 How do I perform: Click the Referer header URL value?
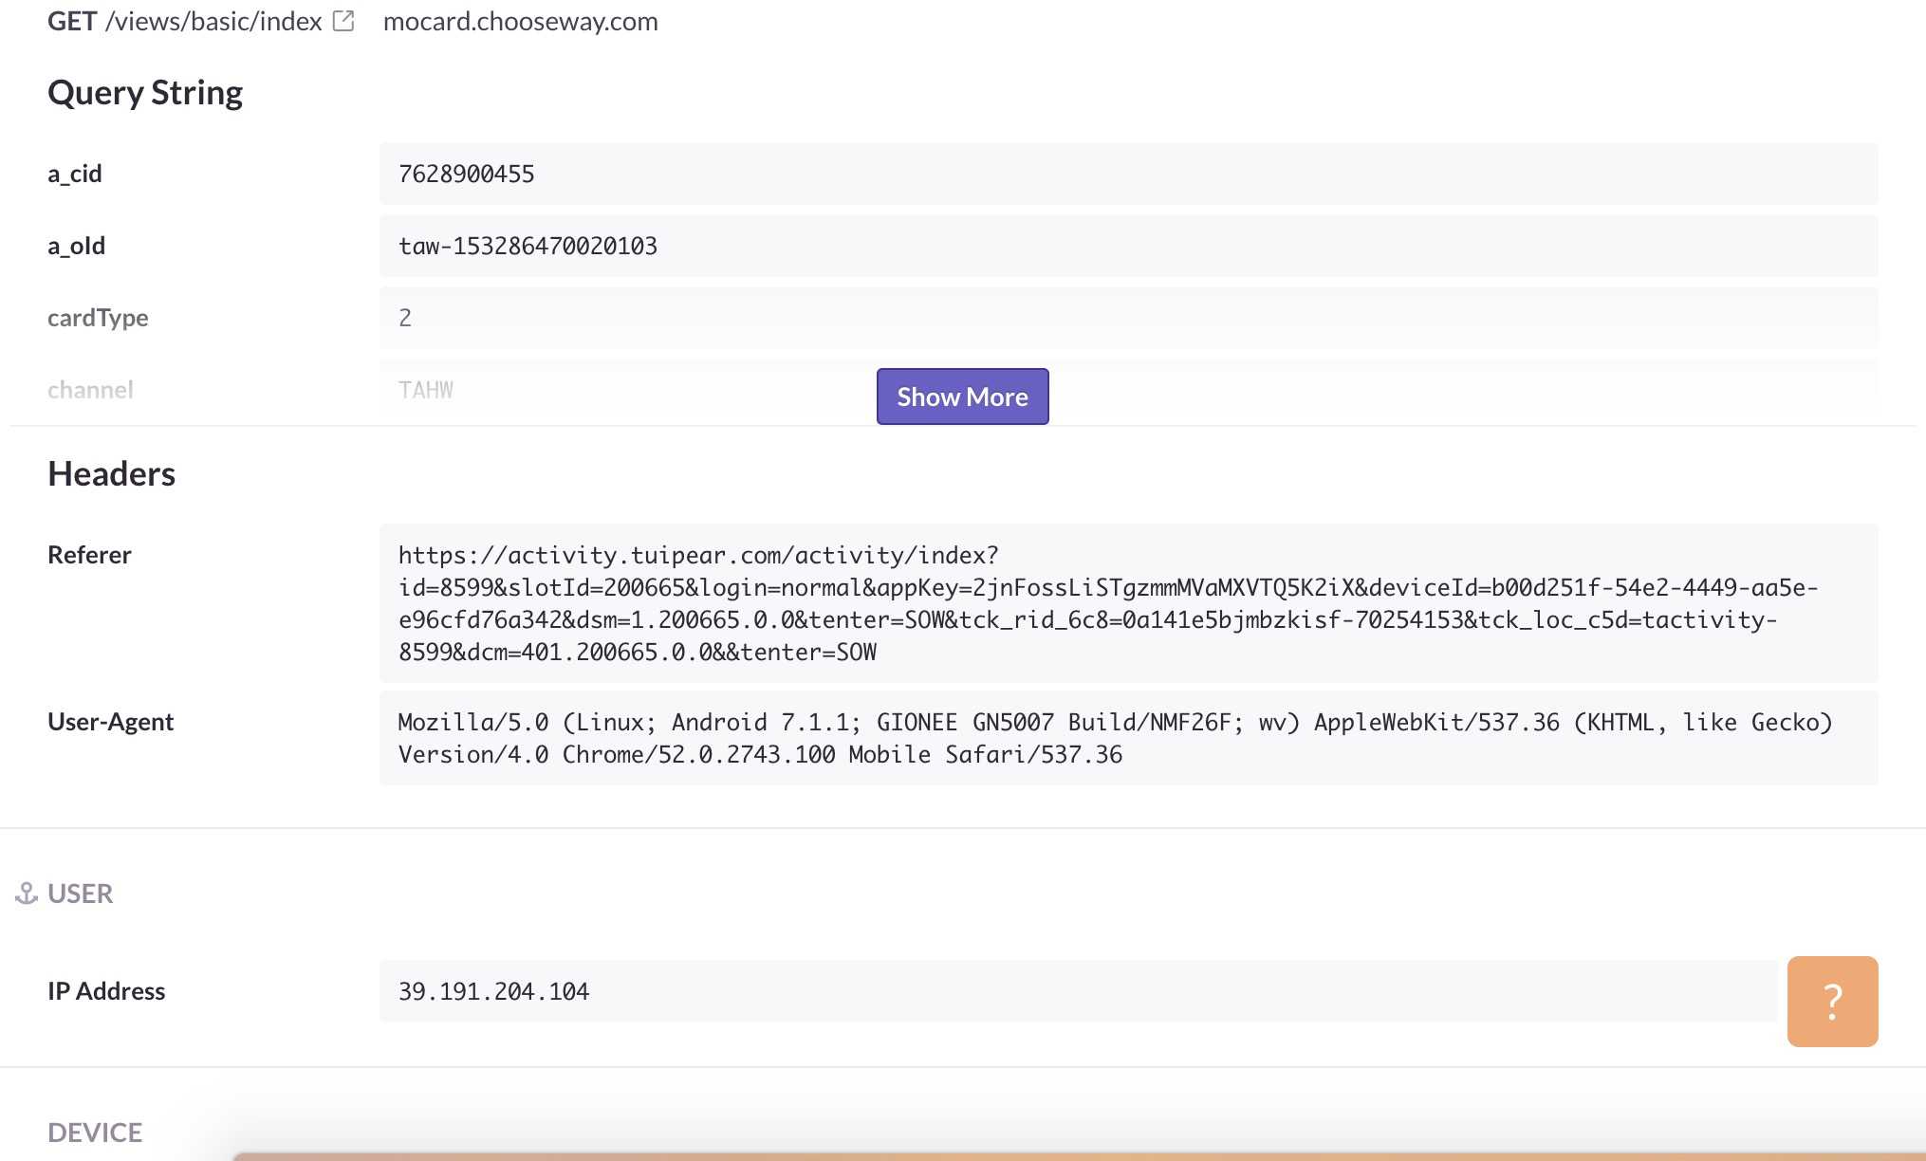[1128, 603]
